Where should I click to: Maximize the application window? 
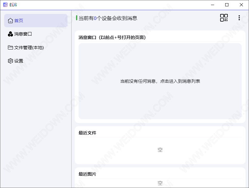227,5
